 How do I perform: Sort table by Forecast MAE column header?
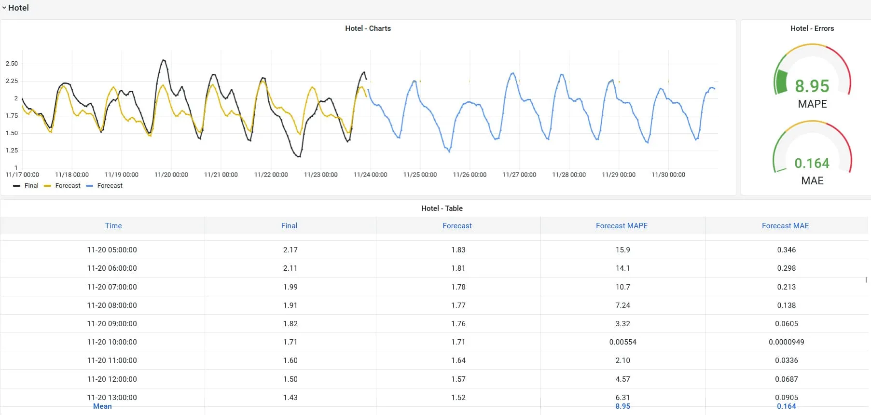[x=785, y=226]
